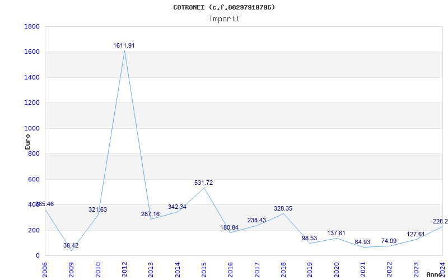This screenshot has width=448, height=280.
Task: Click the 238.43 data label
Action: 257,220
